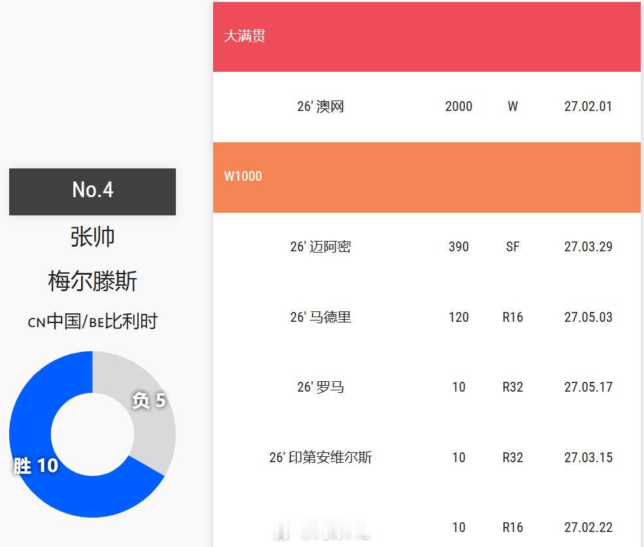The image size is (644, 547).
Task: Click the R32 result for 罗马
Action: (x=513, y=387)
